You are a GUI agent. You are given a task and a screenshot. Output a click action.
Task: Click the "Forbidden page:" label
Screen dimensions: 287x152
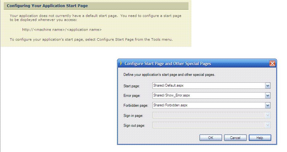click(x=135, y=106)
